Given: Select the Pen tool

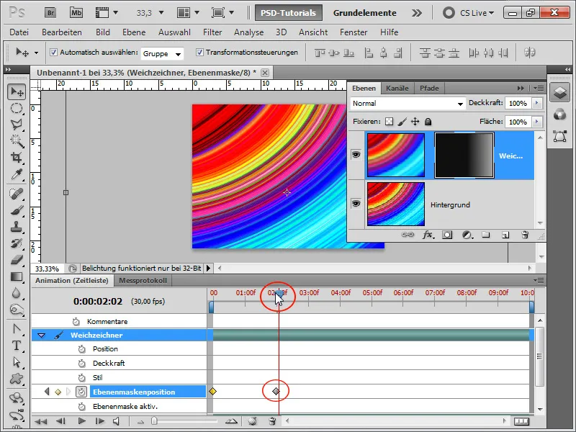Looking at the screenshot, I should coord(17,329).
